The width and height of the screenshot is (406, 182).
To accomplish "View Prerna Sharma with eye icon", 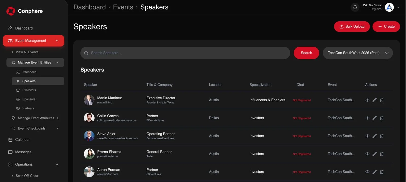I will tap(367, 154).
